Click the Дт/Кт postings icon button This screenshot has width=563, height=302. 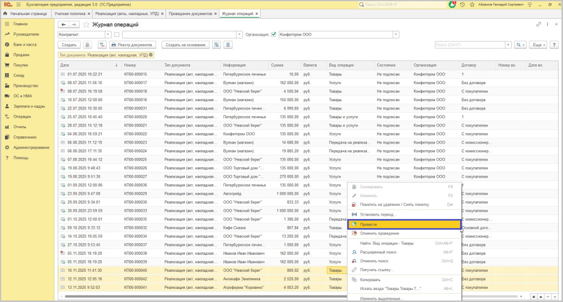point(102,45)
